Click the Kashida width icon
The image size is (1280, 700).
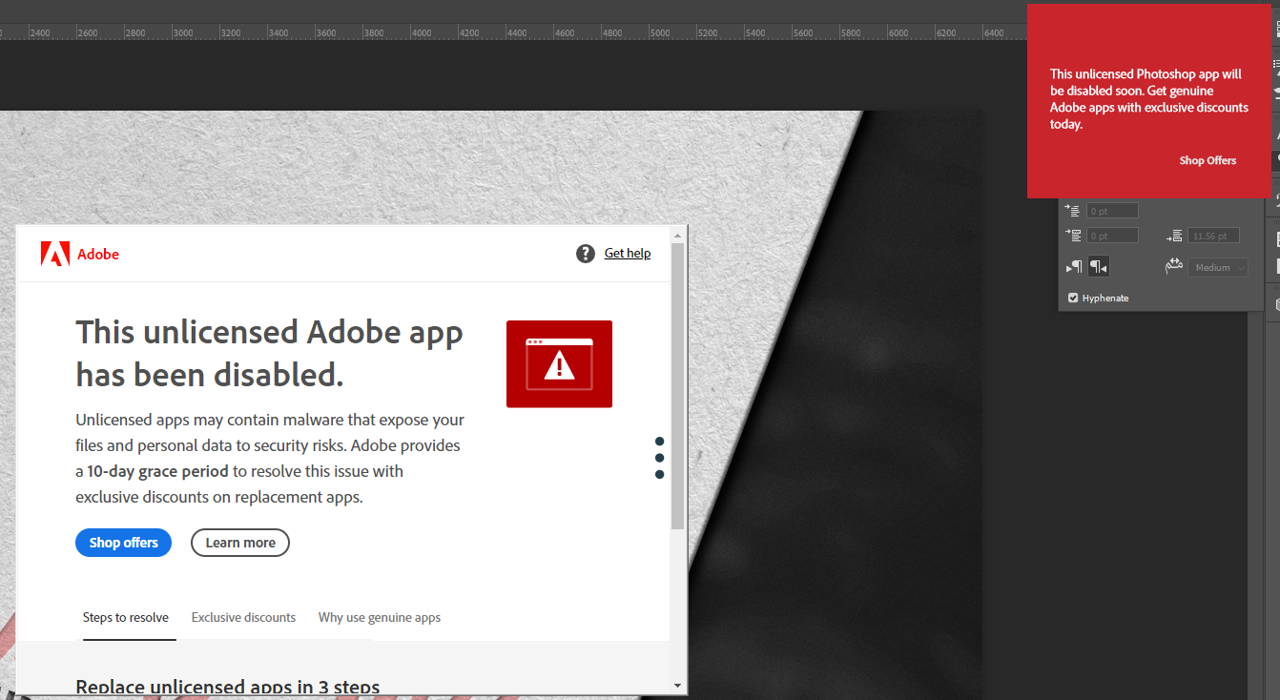[1174, 267]
